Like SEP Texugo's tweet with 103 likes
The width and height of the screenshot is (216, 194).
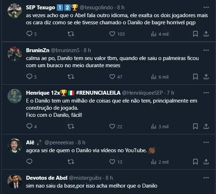pos(112,34)
